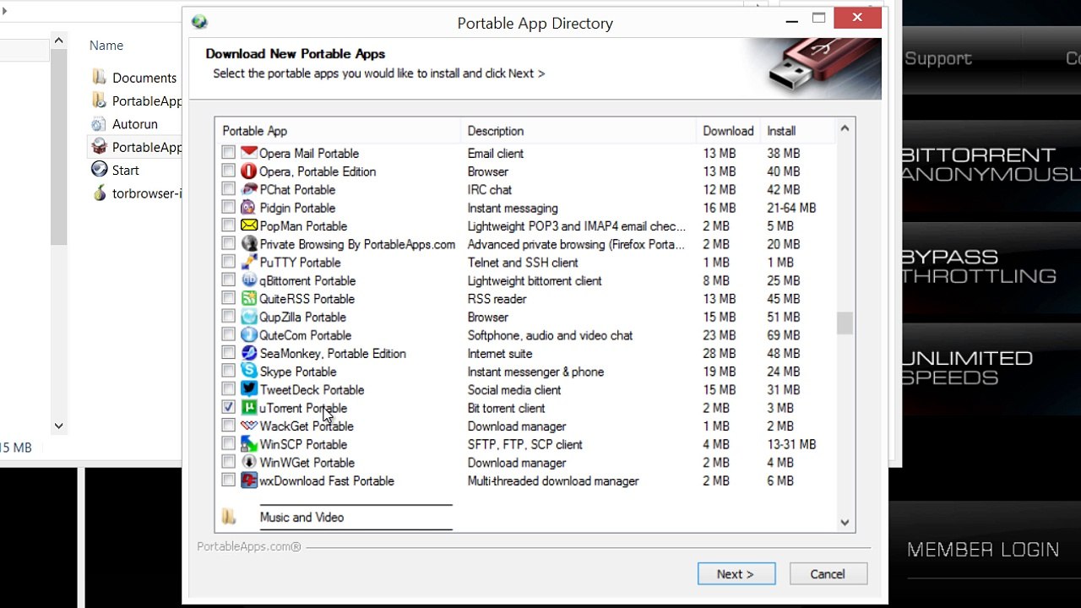1081x608 pixels.
Task: Sort list by Portable App column header
Action: point(338,131)
